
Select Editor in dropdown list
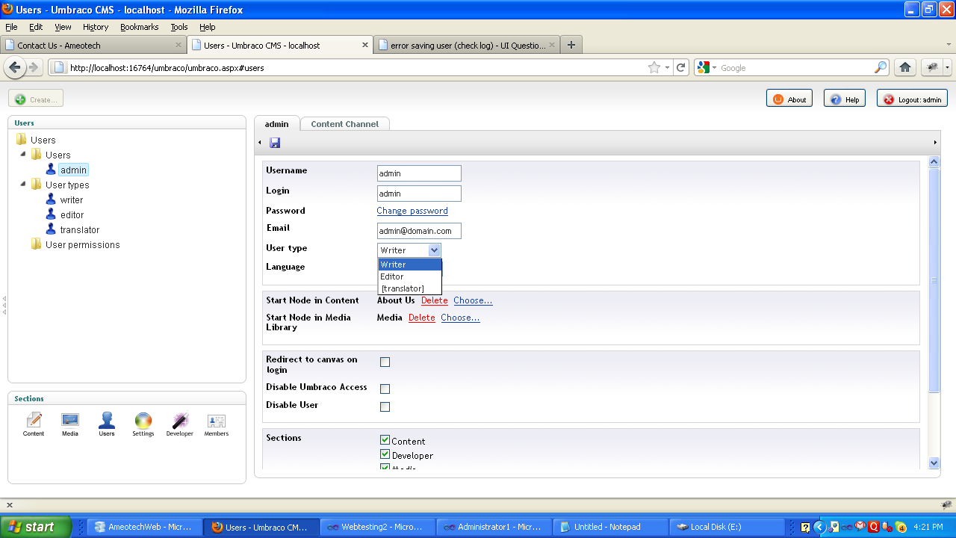(x=410, y=276)
